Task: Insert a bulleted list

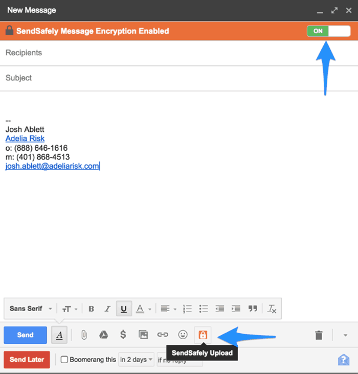Action: (x=204, y=309)
